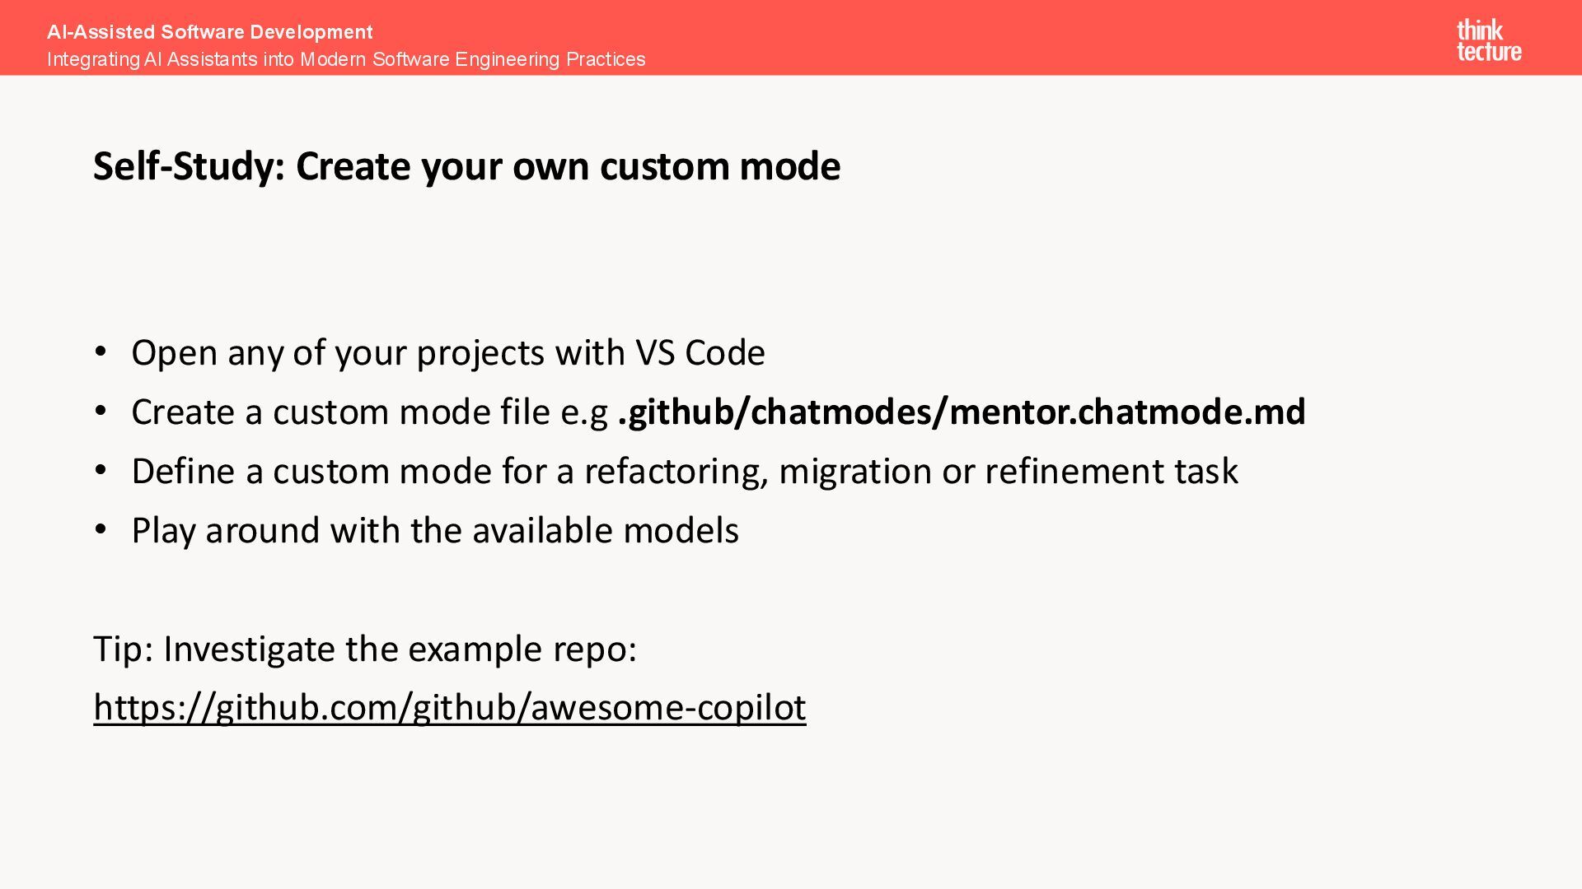
Task: Click the bullet 'Open any of your projects with VS Code'
Action: (447, 352)
